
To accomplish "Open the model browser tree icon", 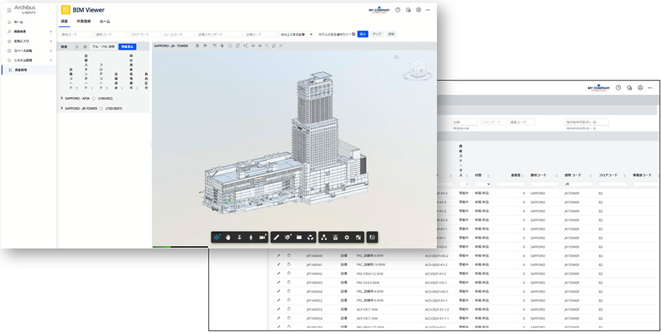I will (x=324, y=236).
